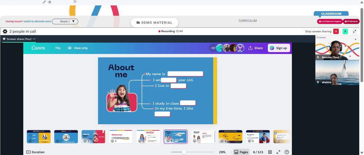Toggle Anusha's microphone icon
The image size is (364, 155).
pyautogui.click(x=318, y=57)
